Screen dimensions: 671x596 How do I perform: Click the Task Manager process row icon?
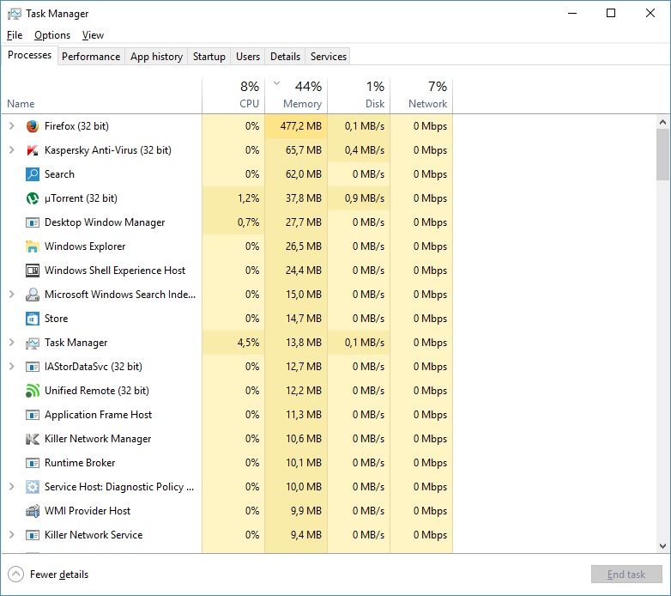coord(33,343)
